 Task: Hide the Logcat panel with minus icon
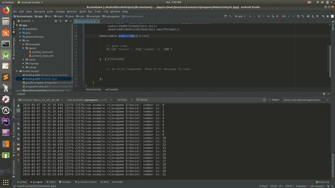[x=329, y=94]
